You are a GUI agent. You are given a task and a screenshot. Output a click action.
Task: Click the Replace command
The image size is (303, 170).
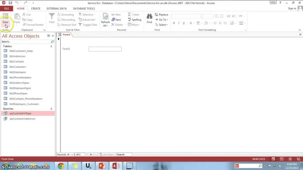[x=161, y=15]
